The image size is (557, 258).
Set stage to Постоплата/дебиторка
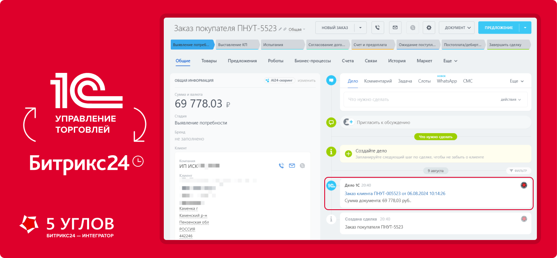(x=463, y=45)
